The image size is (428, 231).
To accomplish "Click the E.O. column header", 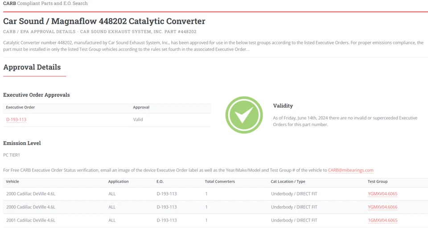I will [x=160, y=182].
